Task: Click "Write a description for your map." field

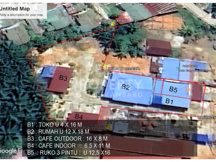Action: pos(22,15)
